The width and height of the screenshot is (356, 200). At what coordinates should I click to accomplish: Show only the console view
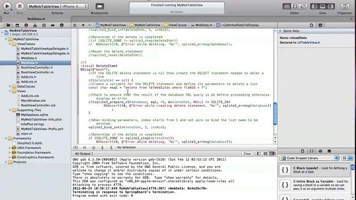(x=272, y=154)
